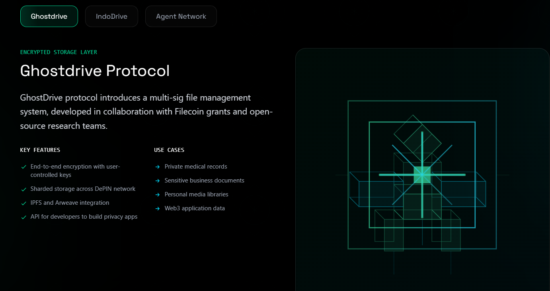
Task: Click the GhostDrive protocol description paragraph
Action: point(146,112)
